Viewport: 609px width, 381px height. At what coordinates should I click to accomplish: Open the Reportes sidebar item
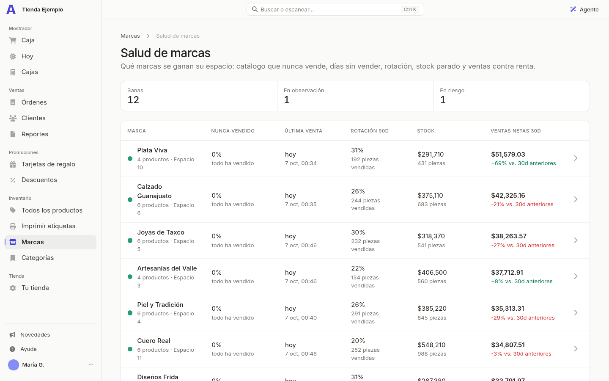(50, 134)
